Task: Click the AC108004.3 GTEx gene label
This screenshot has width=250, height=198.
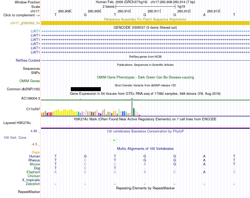Action: [31, 98]
